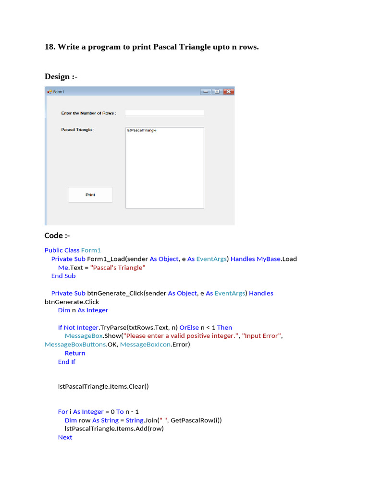Click the Form1 title bar text
Image resolution: width=369 pixels, height=492 pixels.
(x=58, y=92)
